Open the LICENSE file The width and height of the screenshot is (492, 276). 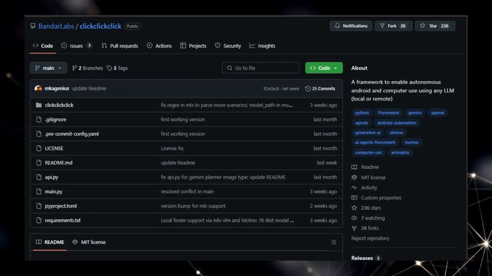(x=54, y=148)
